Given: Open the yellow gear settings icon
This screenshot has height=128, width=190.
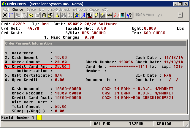Looking at the screenshot, I should click(31, 15).
